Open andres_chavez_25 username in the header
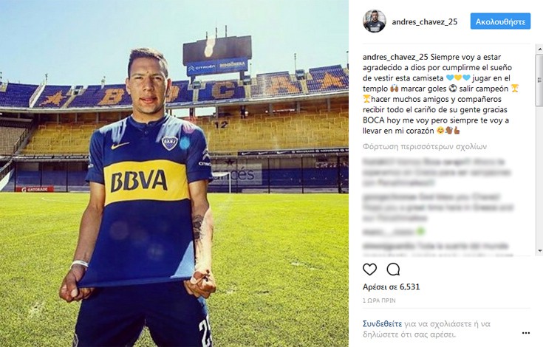This screenshot has width=543, height=347. pos(425,22)
